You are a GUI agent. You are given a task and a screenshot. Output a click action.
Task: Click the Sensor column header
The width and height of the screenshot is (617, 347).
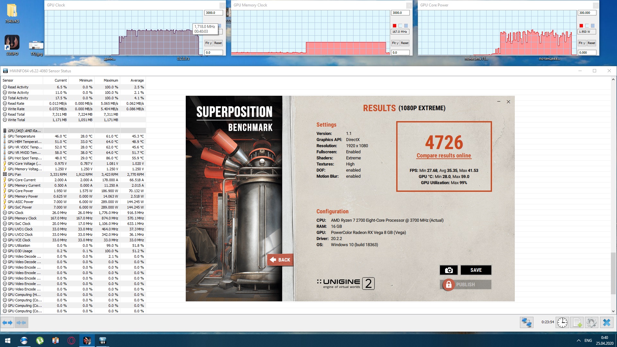8,80
